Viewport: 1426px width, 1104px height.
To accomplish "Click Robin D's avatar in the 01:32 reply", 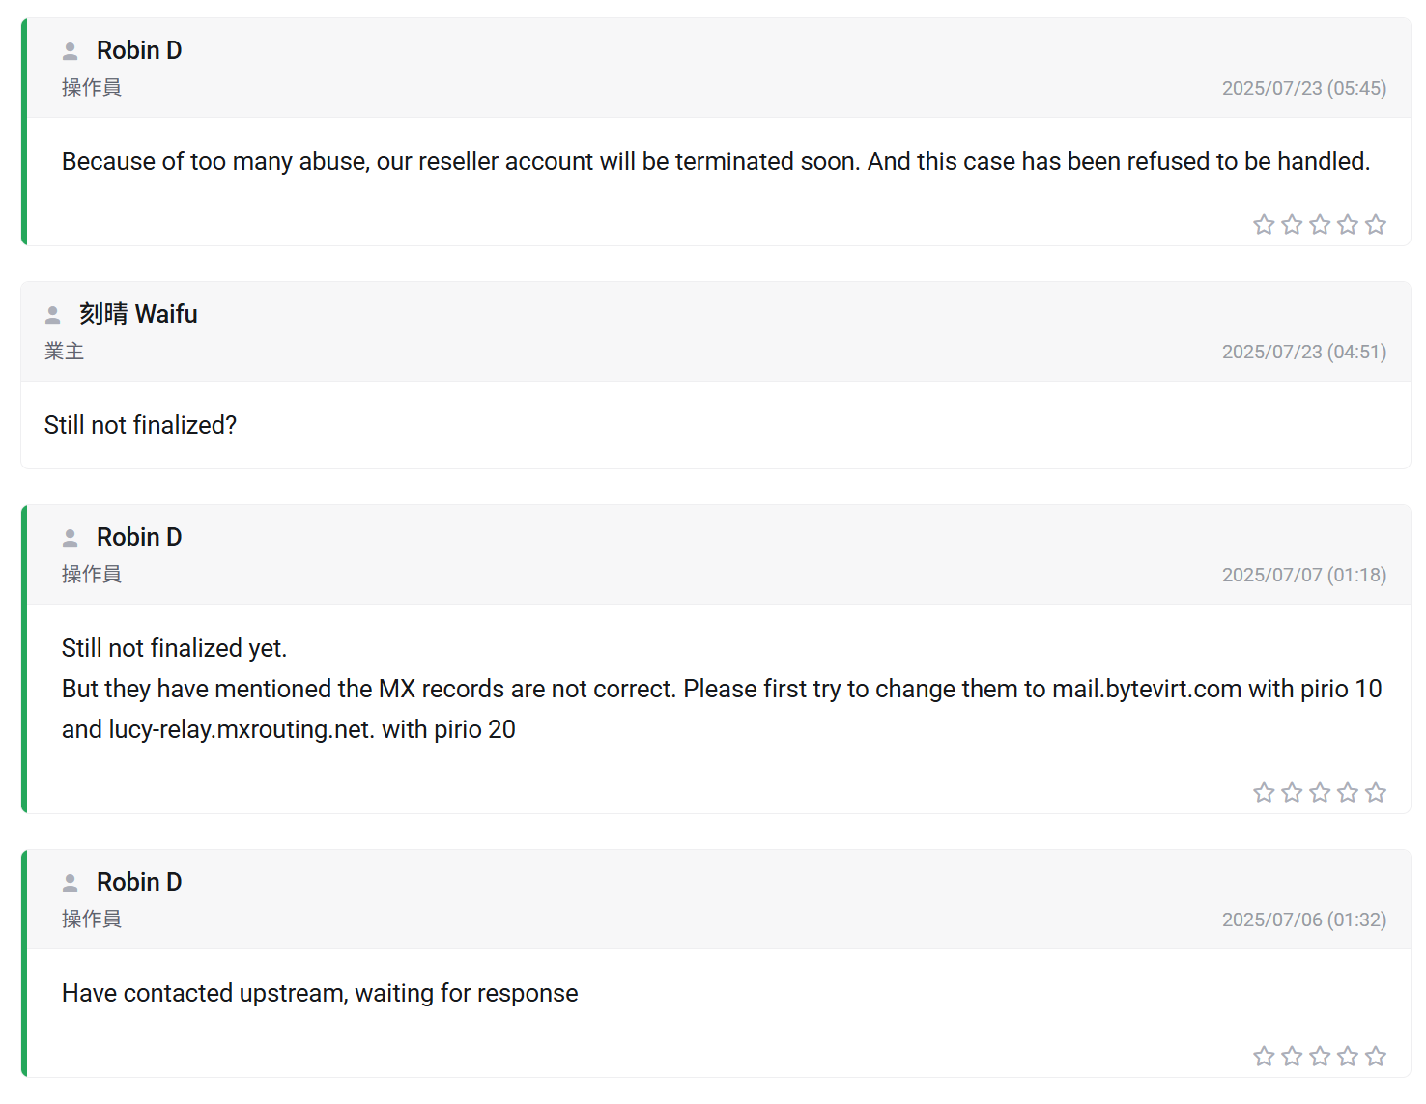I will [x=71, y=883].
